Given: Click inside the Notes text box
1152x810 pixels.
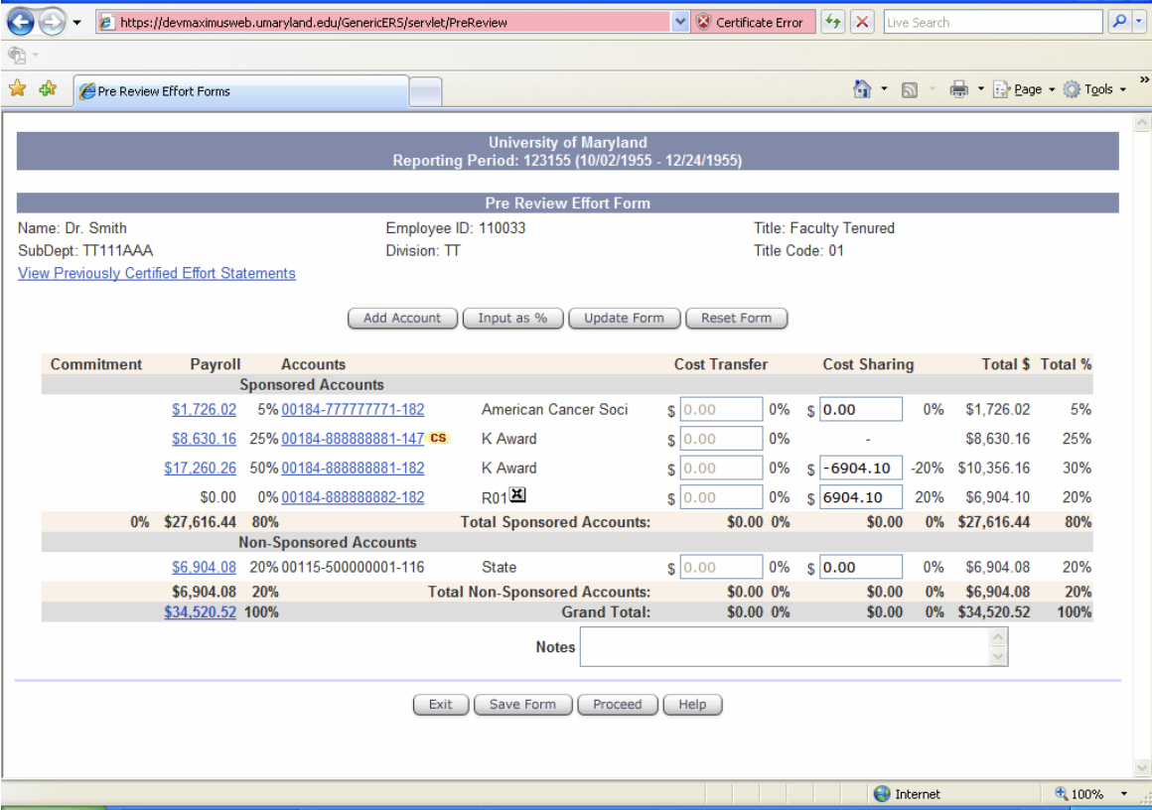Looking at the screenshot, I should pos(785,647).
